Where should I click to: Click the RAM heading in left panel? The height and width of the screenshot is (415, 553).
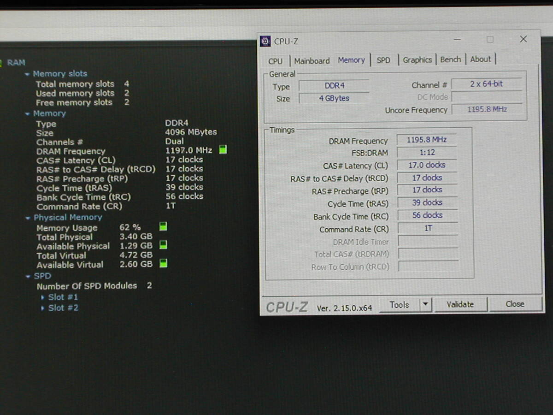(16, 63)
